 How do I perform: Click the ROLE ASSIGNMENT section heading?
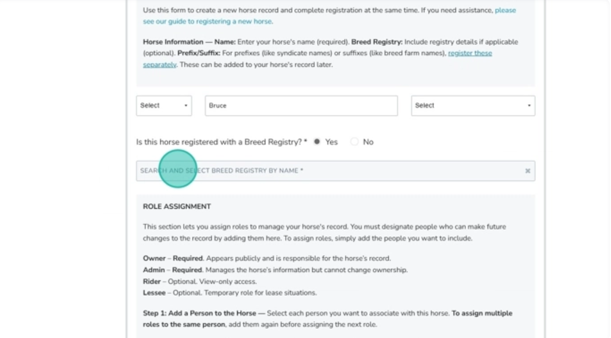(x=177, y=206)
